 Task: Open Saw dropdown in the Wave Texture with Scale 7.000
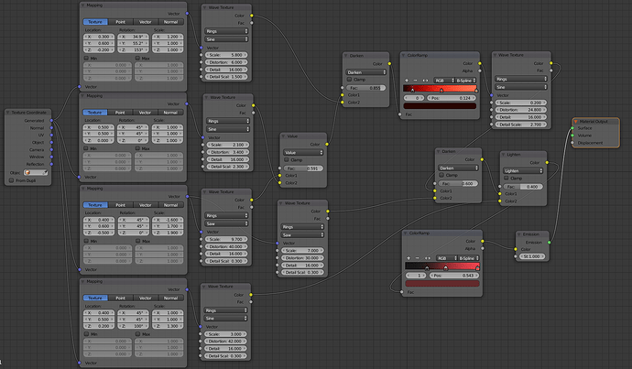coord(302,234)
